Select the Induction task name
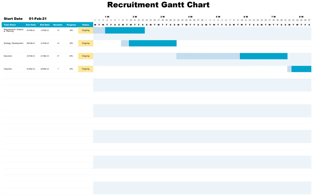The width and height of the screenshot is (313, 196). click(x=8, y=69)
